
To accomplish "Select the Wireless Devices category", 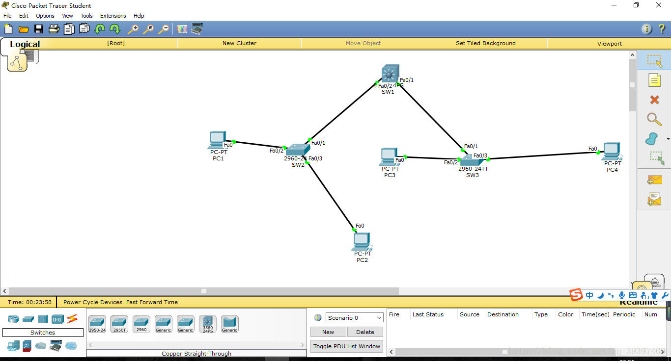I will [57, 319].
